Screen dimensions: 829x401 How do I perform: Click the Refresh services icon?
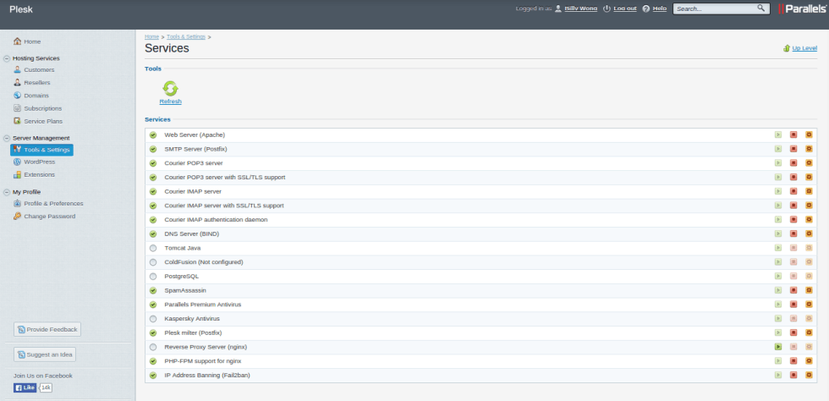coord(170,88)
